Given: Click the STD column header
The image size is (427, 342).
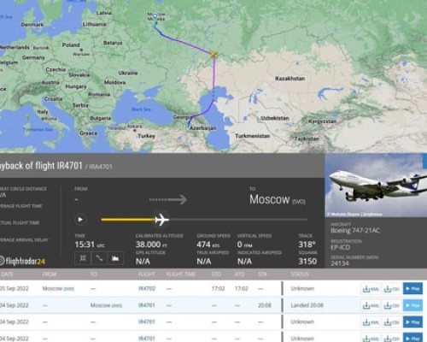Looking at the screenshot, I should (x=216, y=274).
